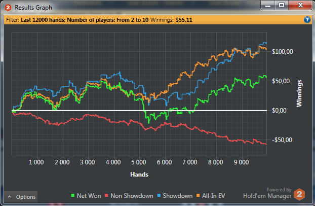Viewport: 315px width, 206px height.
Task: Click the 9 000 hands axis label
Action: [241, 162]
